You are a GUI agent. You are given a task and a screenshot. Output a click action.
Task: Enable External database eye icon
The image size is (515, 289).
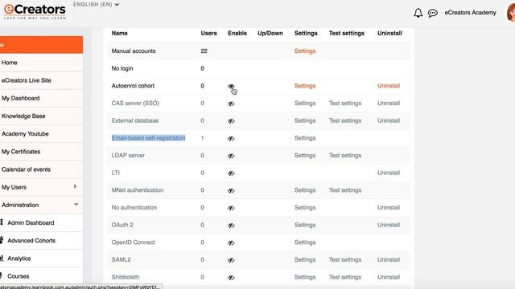point(231,121)
